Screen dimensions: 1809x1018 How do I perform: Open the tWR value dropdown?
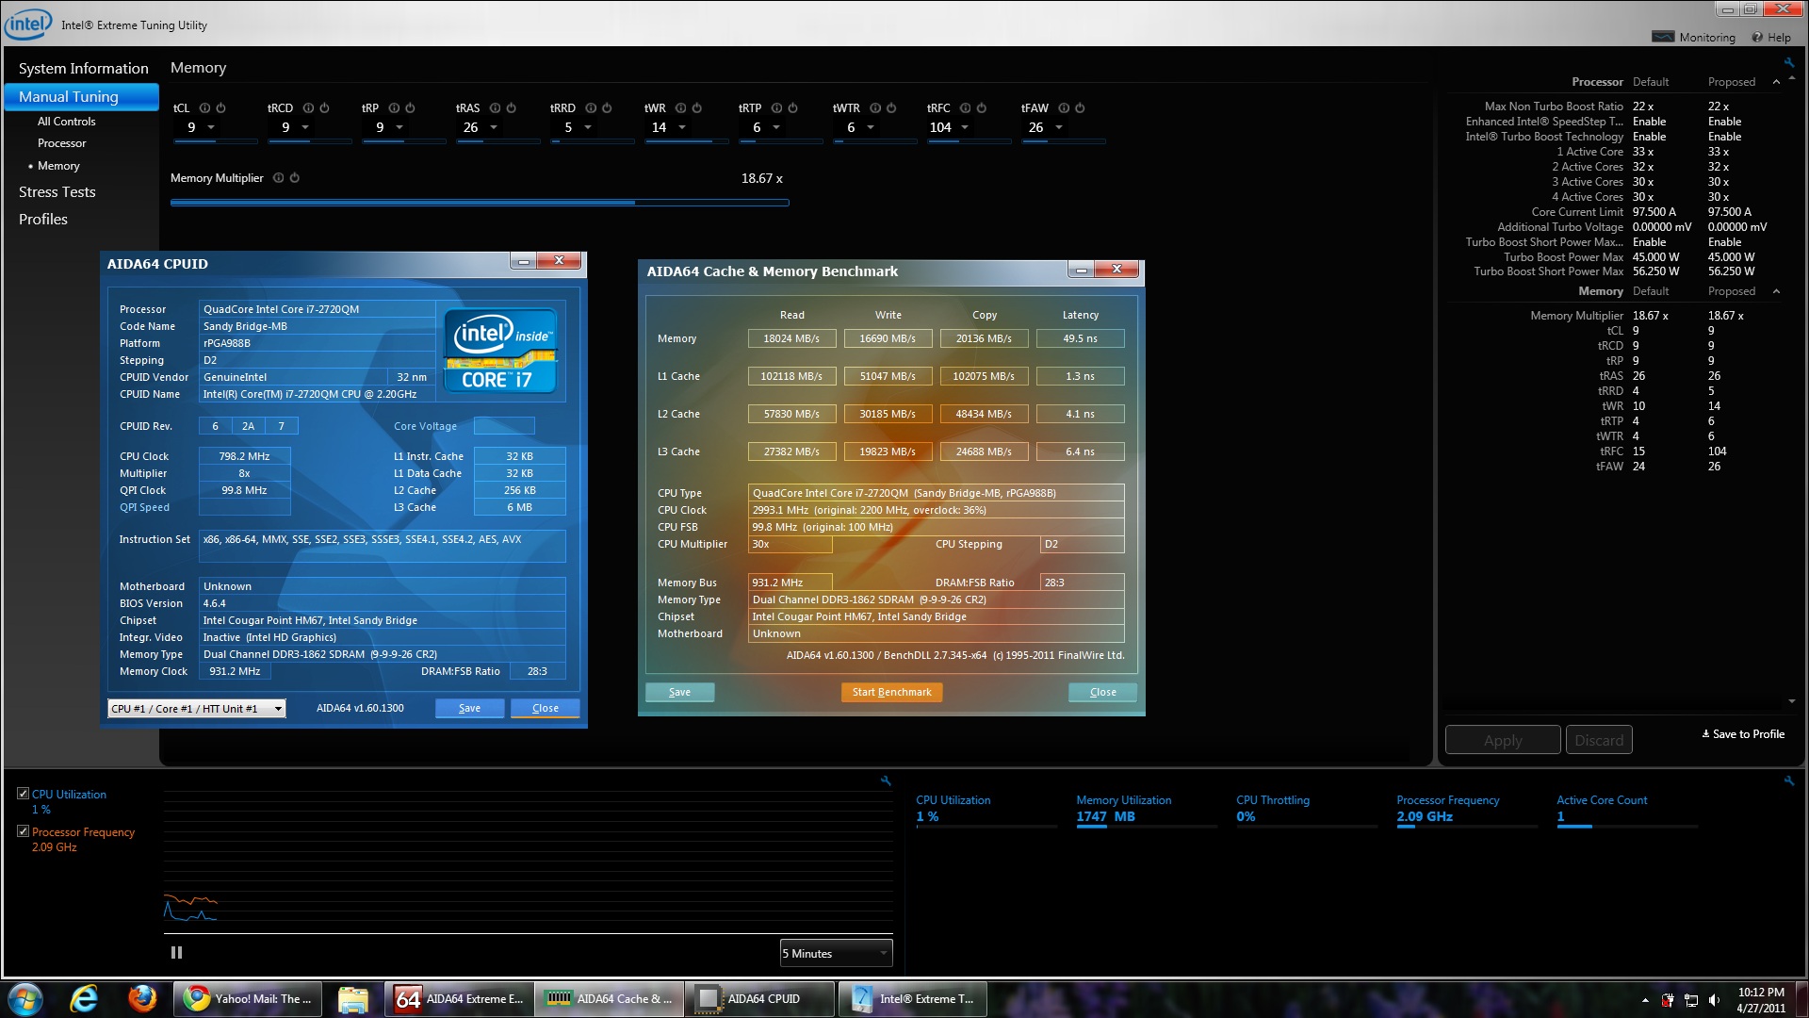click(x=682, y=127)
